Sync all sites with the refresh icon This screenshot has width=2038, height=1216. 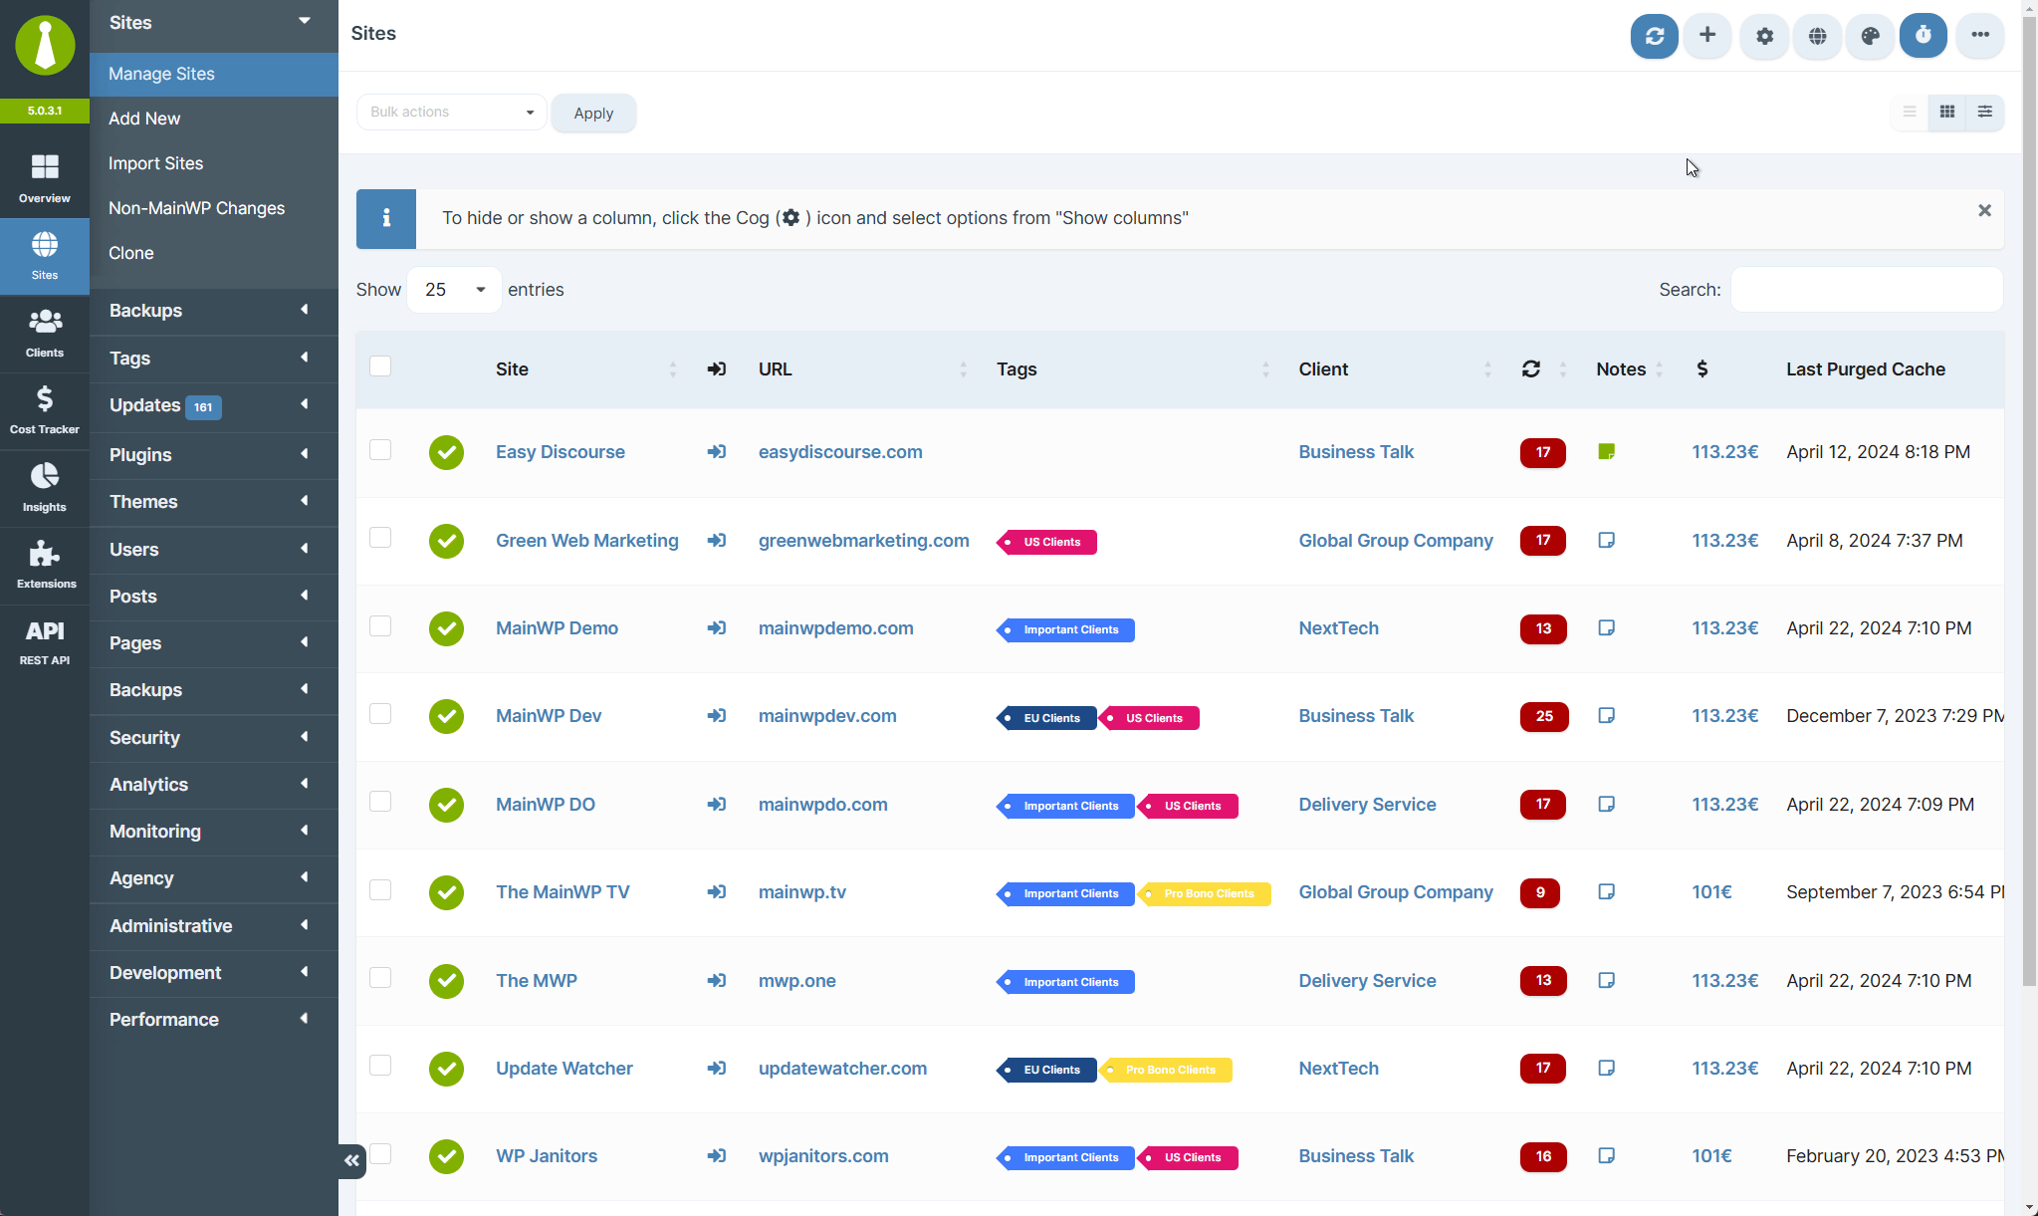point(1654,35)
